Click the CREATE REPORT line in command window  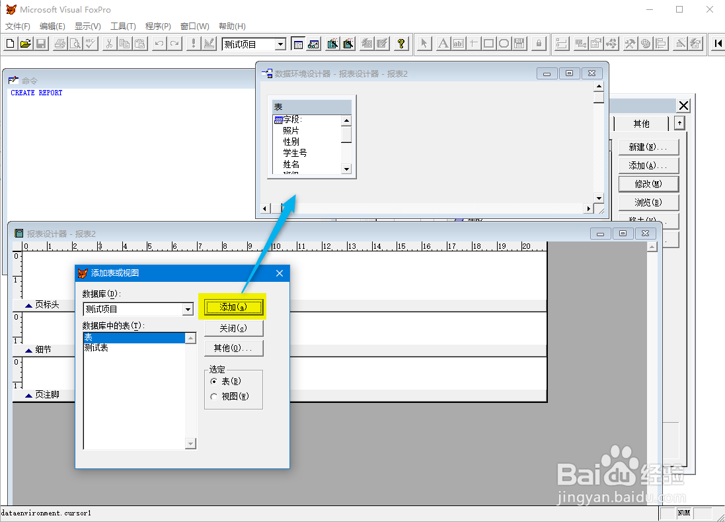tap(36, 93)
